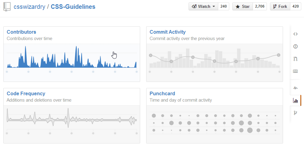Open the Code icon in sidebar

tap(295, 34)
